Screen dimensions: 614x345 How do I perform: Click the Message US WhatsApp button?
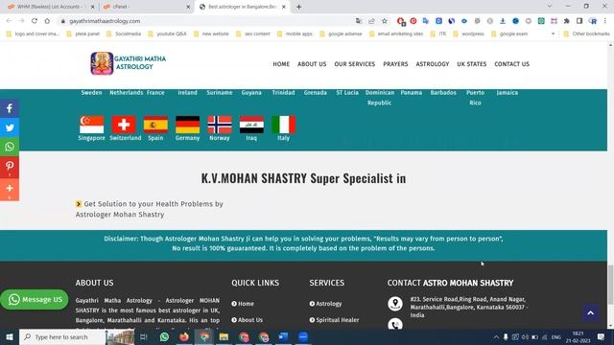pyautogui.click(x=35, y=300)
